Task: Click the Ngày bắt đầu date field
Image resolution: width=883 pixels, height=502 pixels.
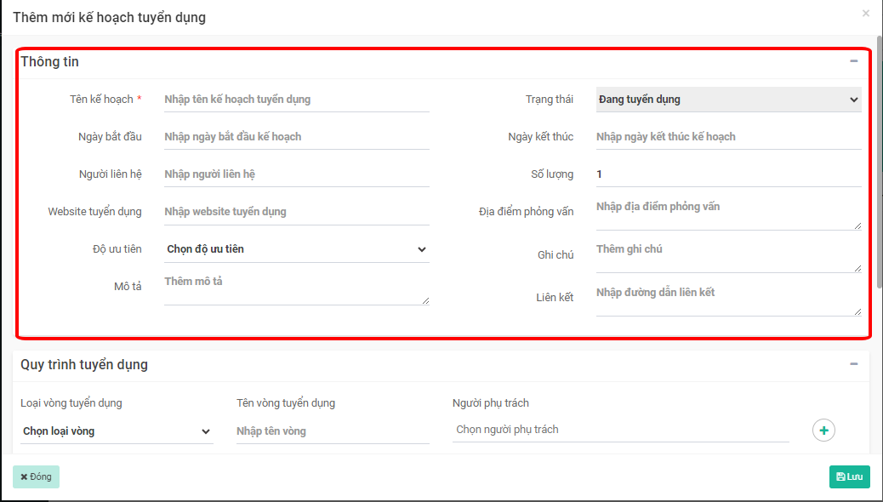Action: click(296, 137)
